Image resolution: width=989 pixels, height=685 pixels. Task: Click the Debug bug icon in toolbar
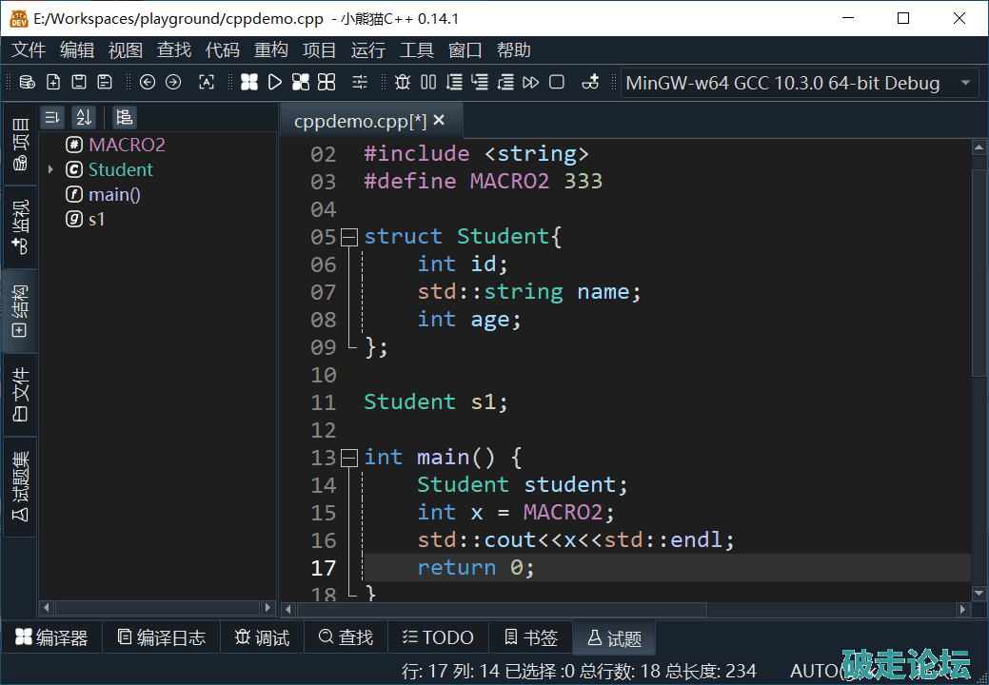(x=403, y=83)
